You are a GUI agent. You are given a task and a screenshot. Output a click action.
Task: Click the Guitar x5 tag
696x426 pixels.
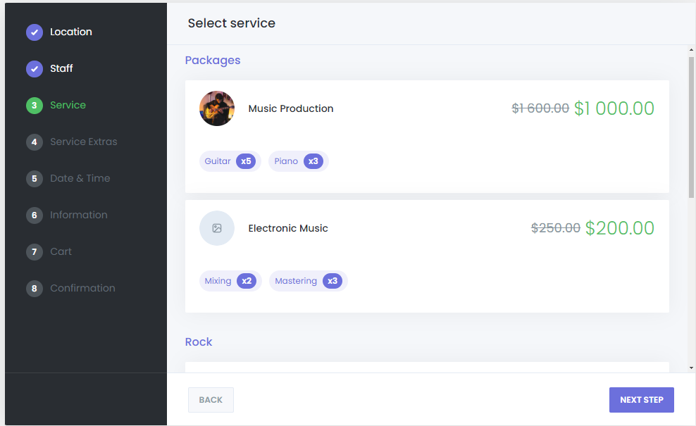[x=230, y=161]
